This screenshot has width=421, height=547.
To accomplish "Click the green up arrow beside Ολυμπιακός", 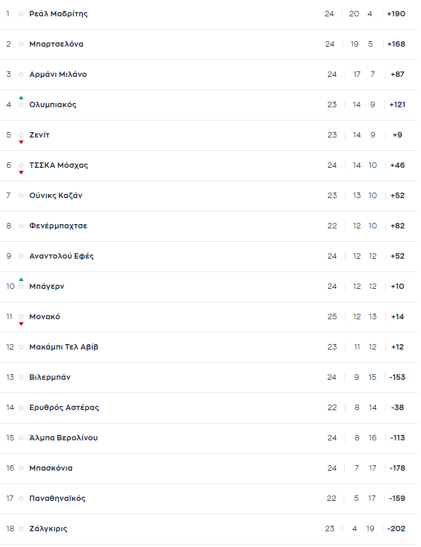I will pyautogui.click(x=21, y=98).
